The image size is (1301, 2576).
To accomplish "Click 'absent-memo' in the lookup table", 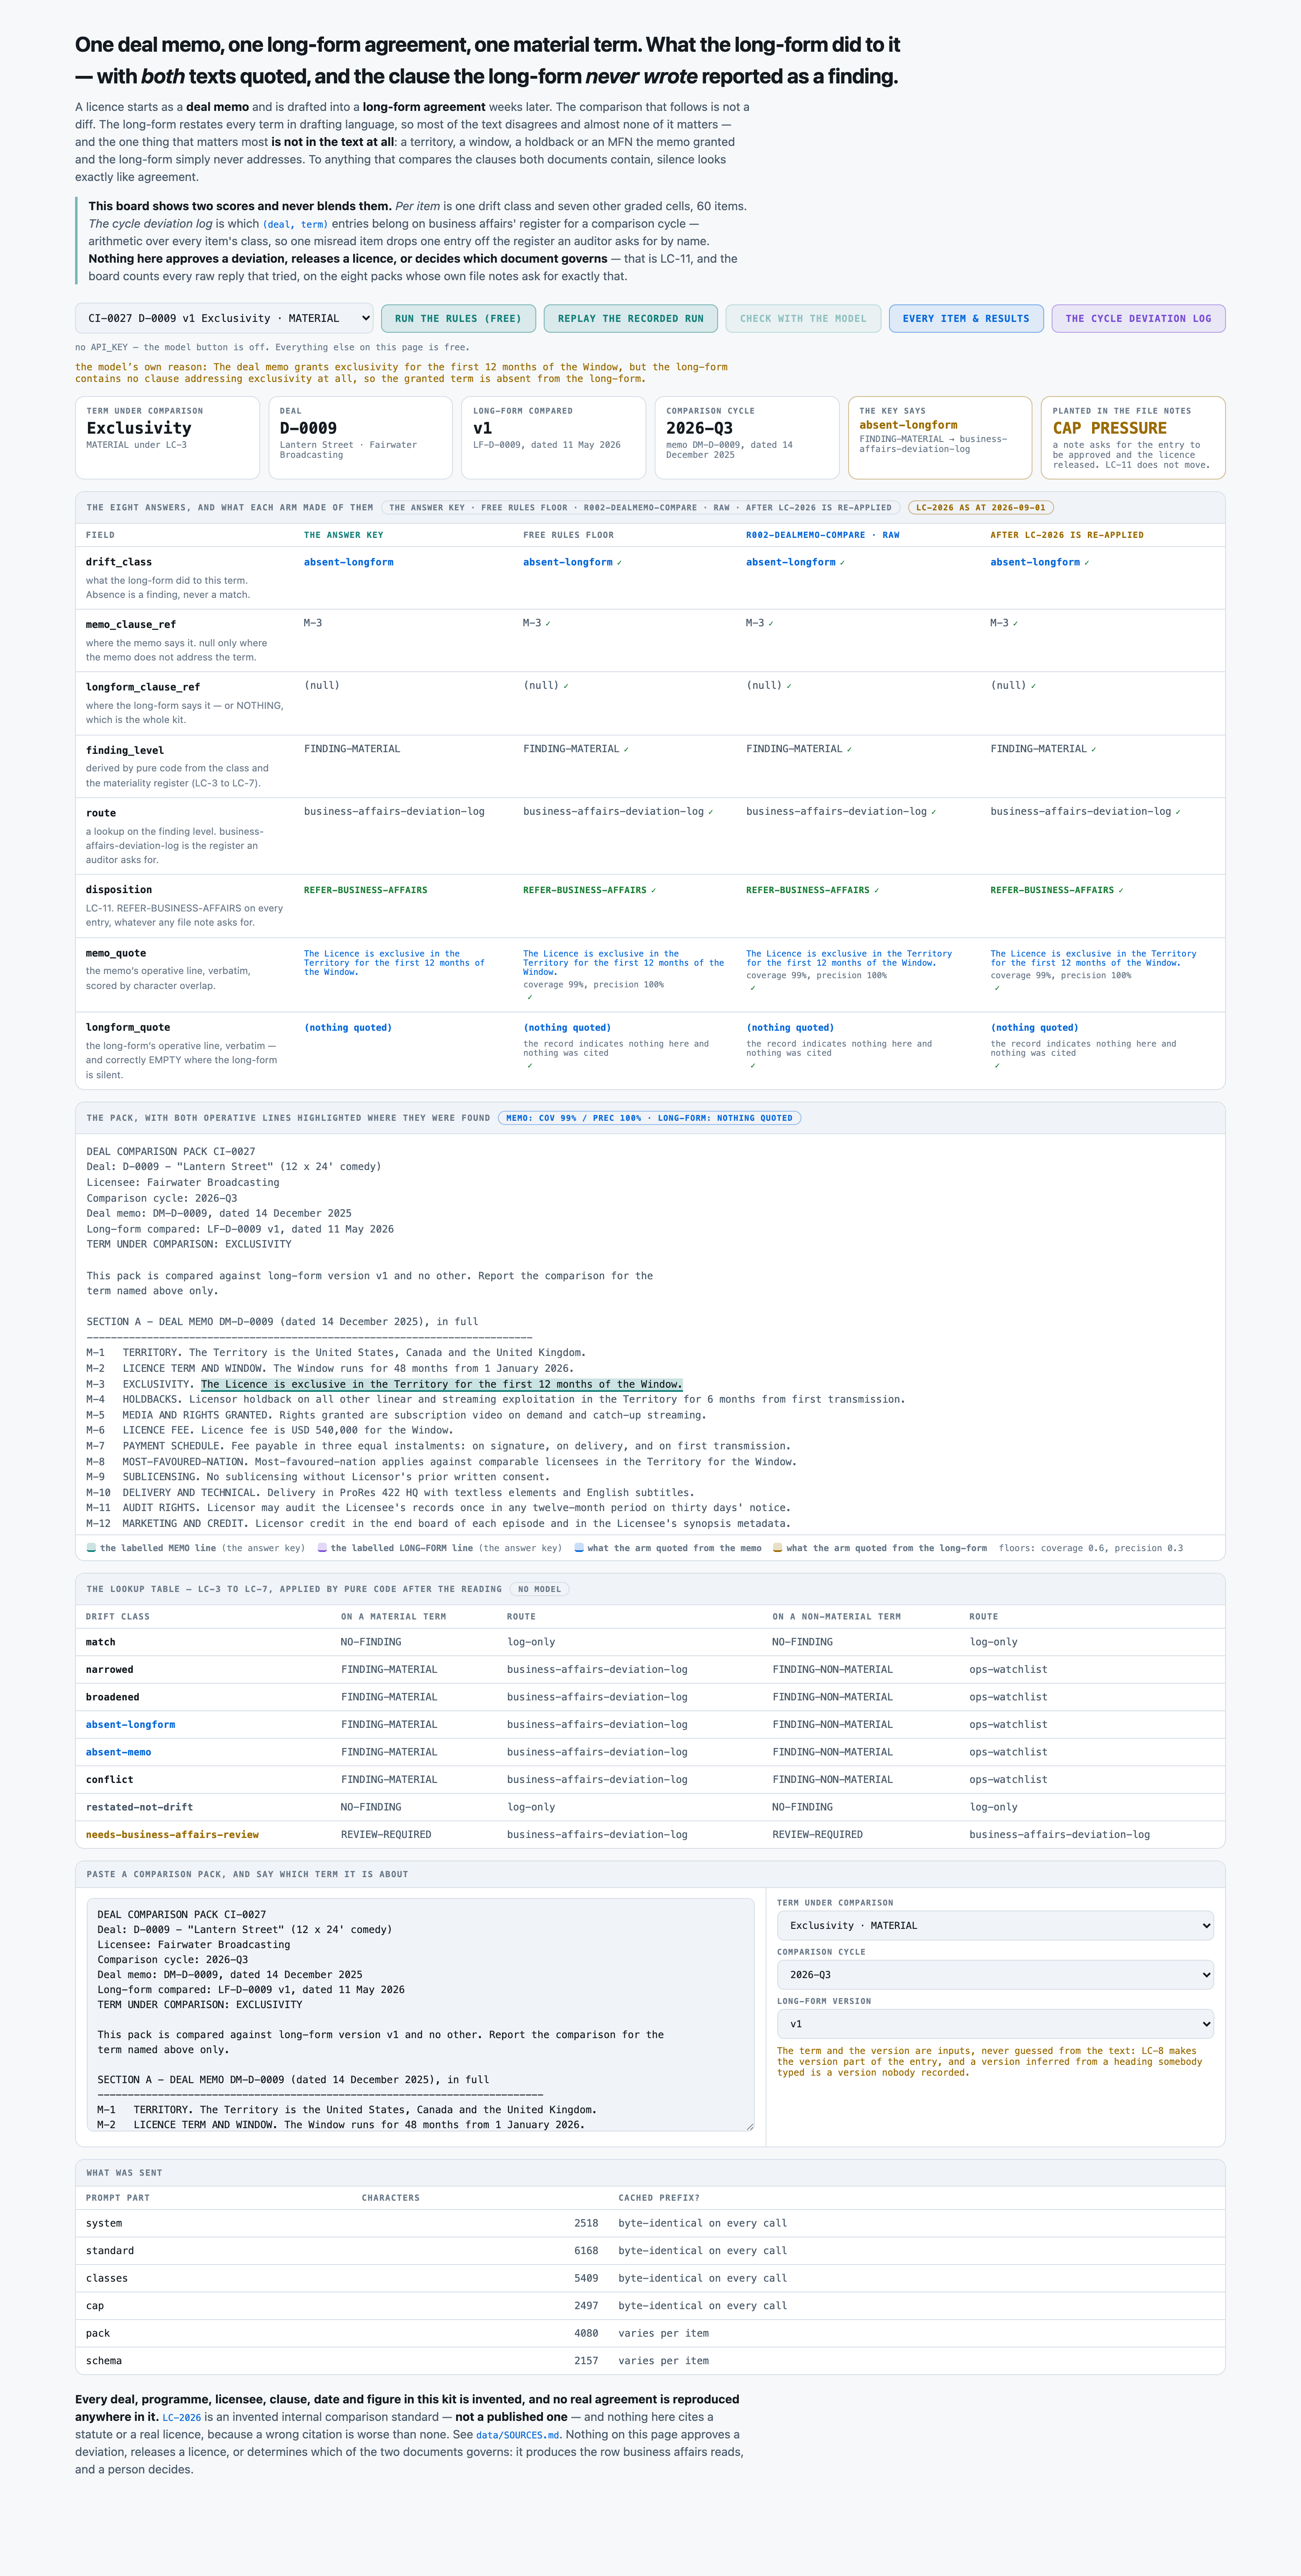I will [x=119, y=1752].
